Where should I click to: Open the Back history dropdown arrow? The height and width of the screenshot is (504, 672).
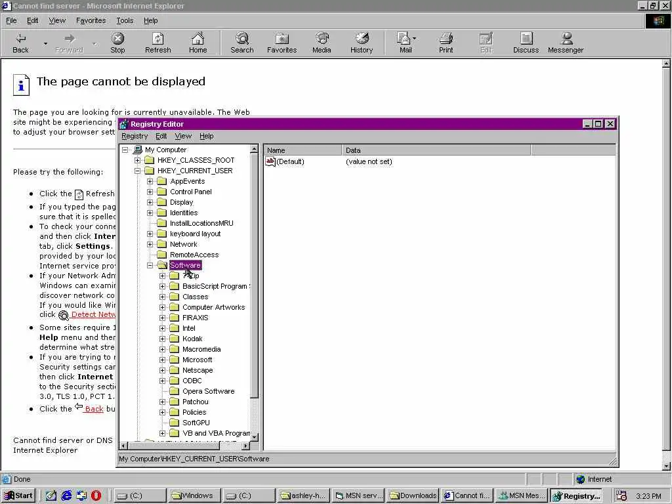(45, 43)
